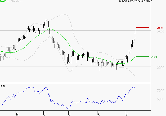Click the red 2541 resistance value
166x116 pixels.
pyautogui.click(x=160, y=28)
